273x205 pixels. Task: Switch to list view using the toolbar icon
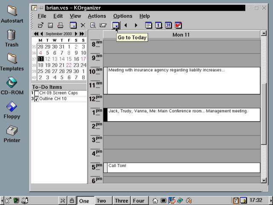pyautogui.click(x=148, y=25)
